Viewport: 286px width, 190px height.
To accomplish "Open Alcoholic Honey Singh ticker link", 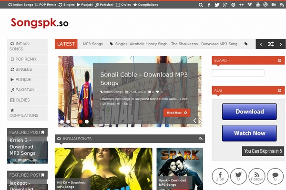I will pos(176,44).
